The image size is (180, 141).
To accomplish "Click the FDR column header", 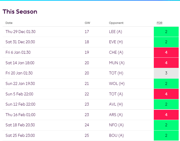I will tap(159, 23).
